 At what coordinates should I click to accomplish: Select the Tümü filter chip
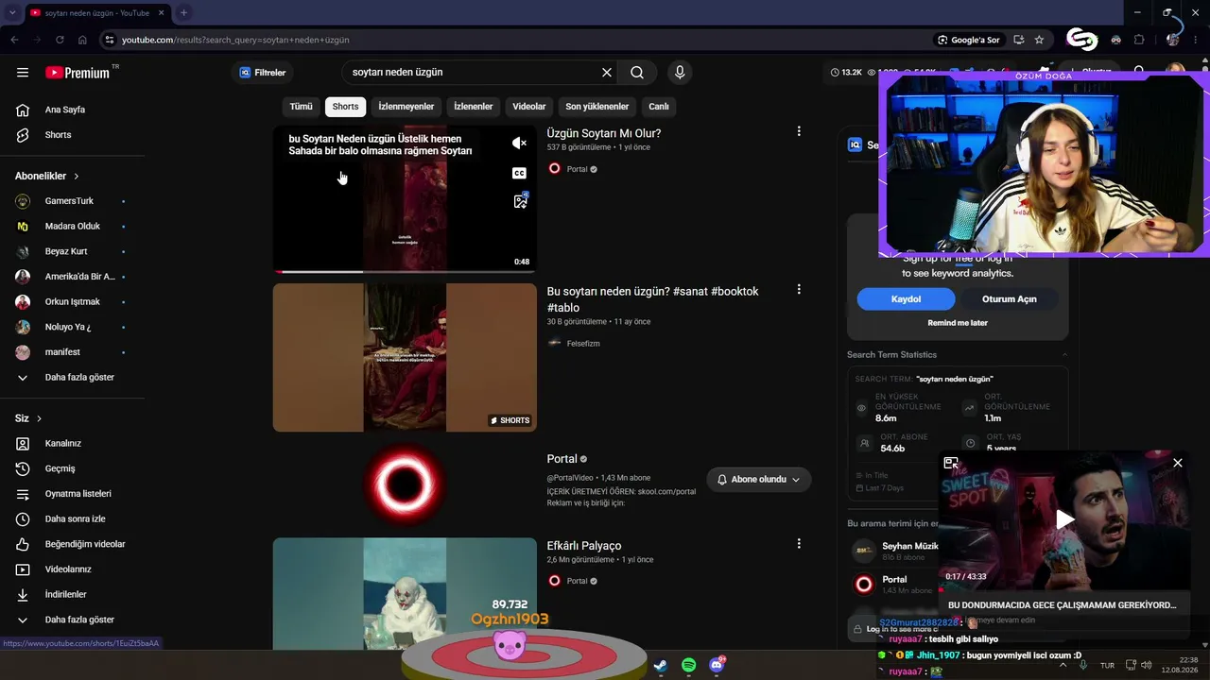click(301, 107)
